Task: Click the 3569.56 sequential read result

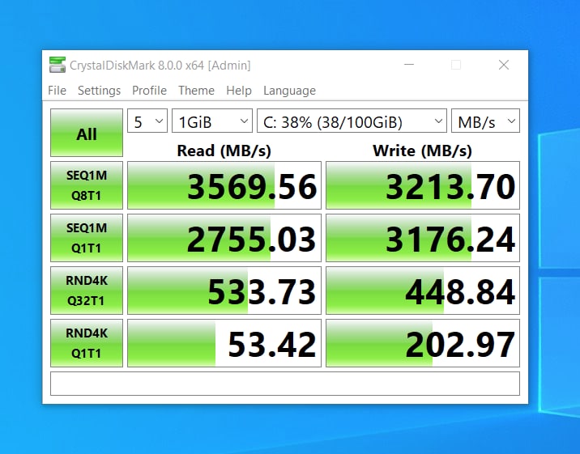Action: (x=224, y=185)
